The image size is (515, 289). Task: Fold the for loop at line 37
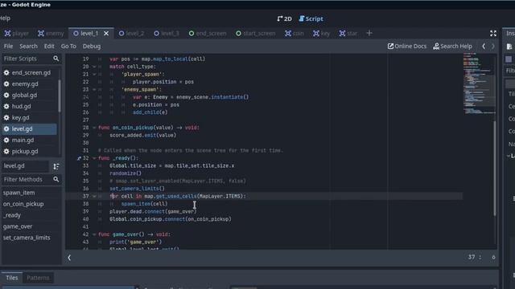94,196
